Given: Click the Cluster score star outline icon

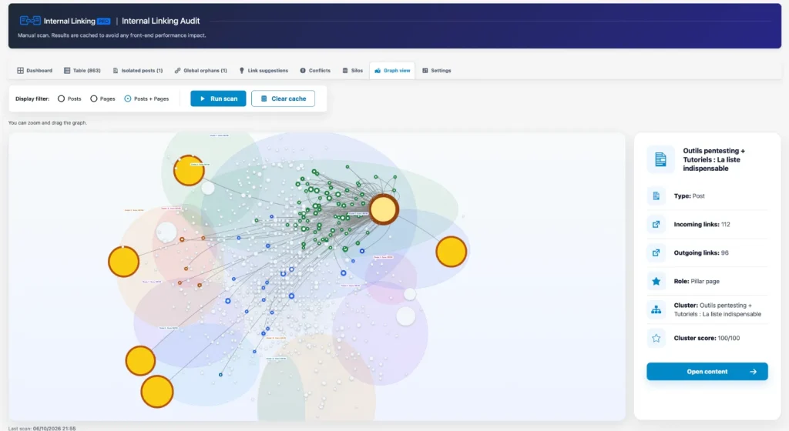Looking at the screenshot, I should [x=656, y=338].
